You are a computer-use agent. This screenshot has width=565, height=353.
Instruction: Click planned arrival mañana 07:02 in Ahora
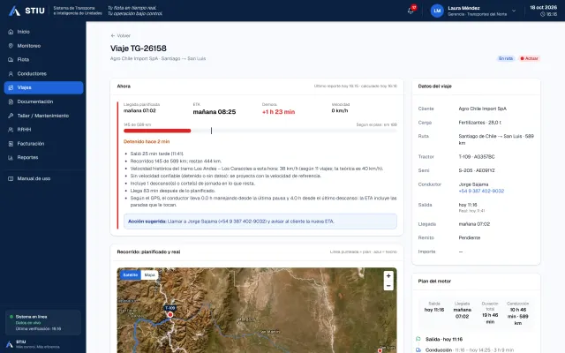click(139, 110)
